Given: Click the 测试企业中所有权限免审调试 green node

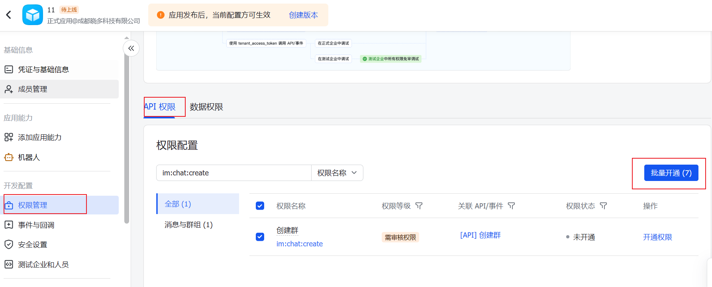Looking at the screenshot, I should 390,59.
